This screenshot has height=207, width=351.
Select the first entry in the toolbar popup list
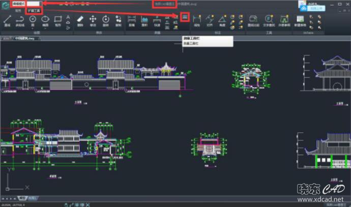[x=191, y=39]
